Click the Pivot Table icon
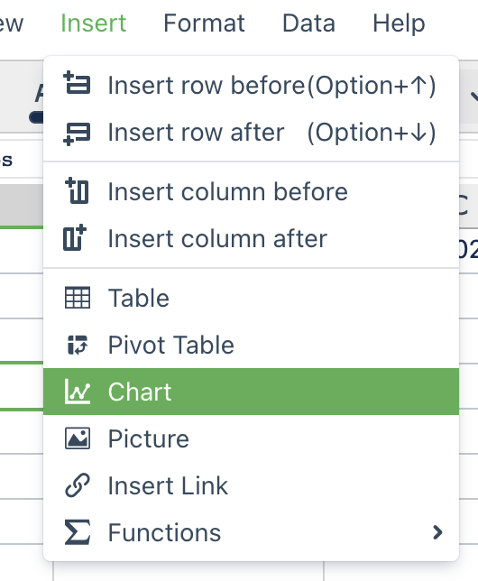The image size is (478, 581). pyautogui.click(x=78, y=345)
